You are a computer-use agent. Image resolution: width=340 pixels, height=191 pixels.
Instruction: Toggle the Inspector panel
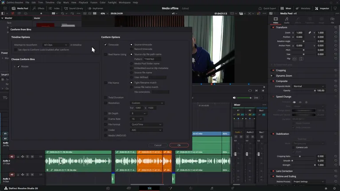pos(322,8)
